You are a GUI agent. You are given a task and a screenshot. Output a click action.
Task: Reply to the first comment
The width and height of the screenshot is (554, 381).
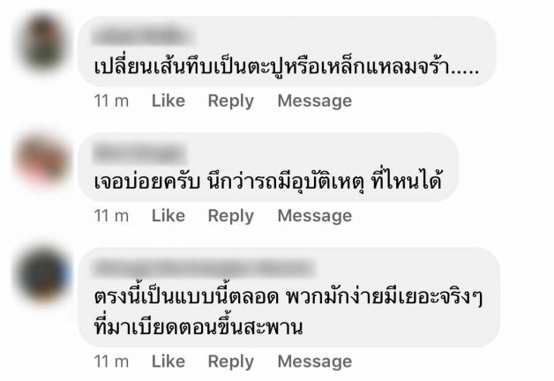pos(231,101)
